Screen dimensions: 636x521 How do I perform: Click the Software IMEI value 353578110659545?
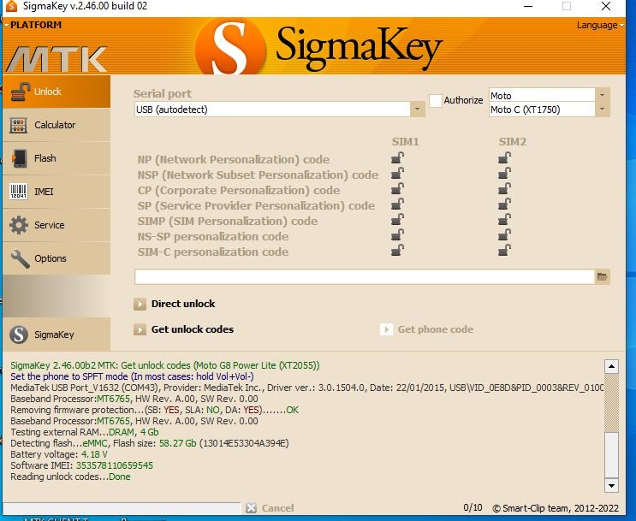point(115,465)
